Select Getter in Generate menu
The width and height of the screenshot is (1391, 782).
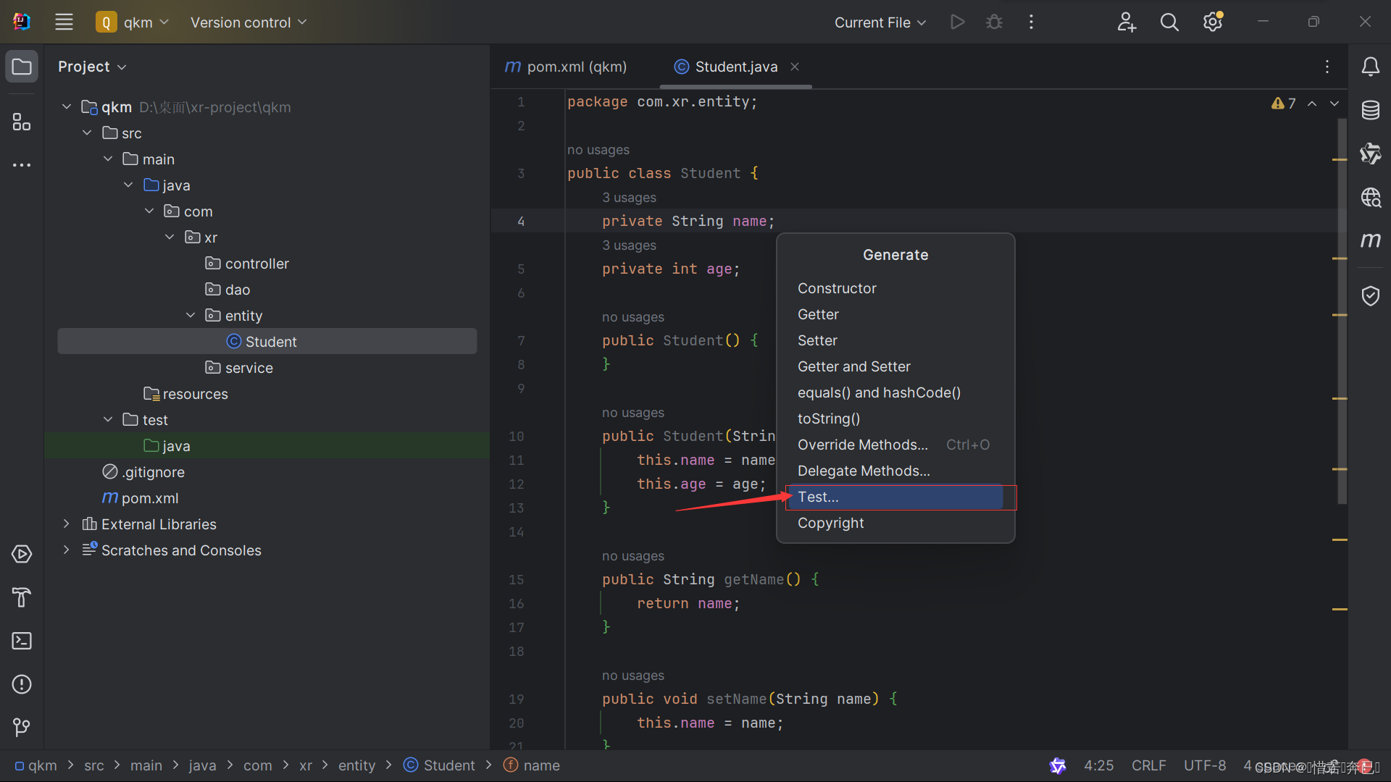[895, 314]
